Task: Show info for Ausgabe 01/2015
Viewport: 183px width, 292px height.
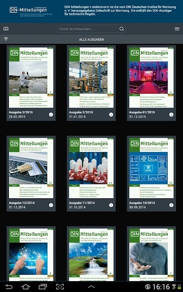Action: 171,114
